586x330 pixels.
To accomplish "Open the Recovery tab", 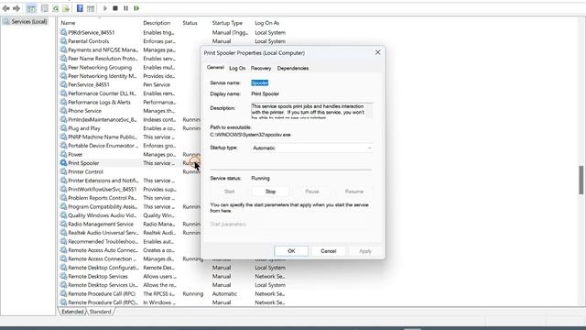I will pos(261,68).
